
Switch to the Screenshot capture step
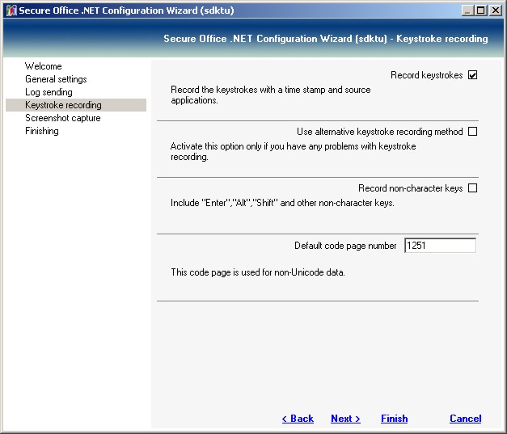coord(62,118)
